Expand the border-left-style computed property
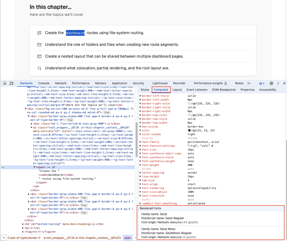This screenshot has width=287, height=241. point(140,96)
